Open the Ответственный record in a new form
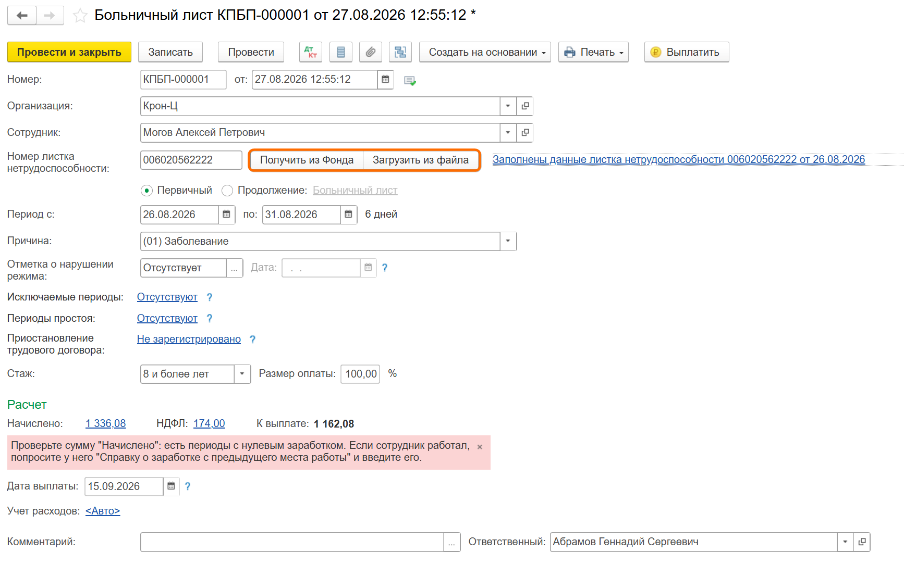904x565 pixels. [862, 542]
